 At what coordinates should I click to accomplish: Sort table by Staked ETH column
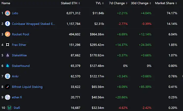pyautogui.click(x=79, y=3)
